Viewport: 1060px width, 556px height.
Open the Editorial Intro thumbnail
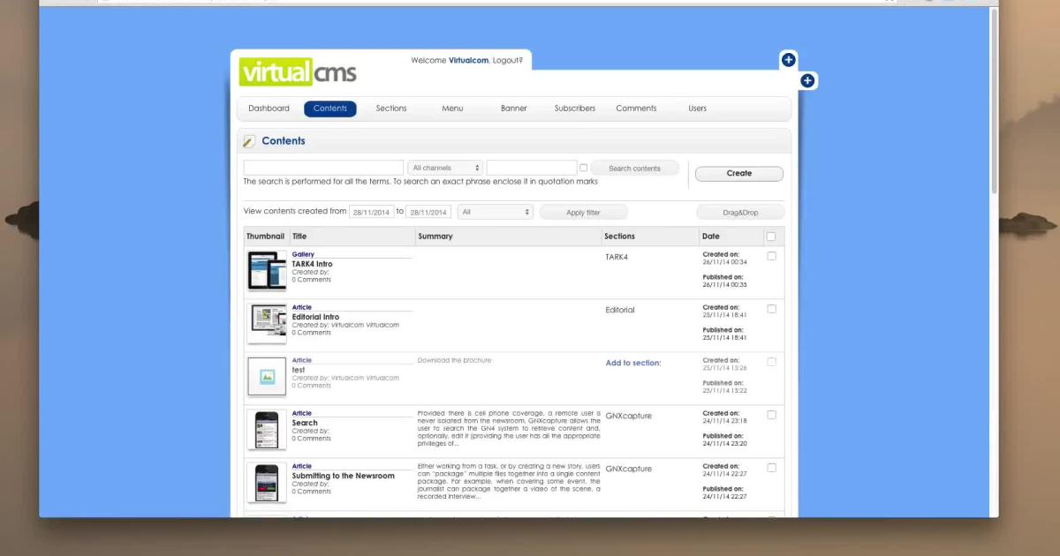[267, 323]
